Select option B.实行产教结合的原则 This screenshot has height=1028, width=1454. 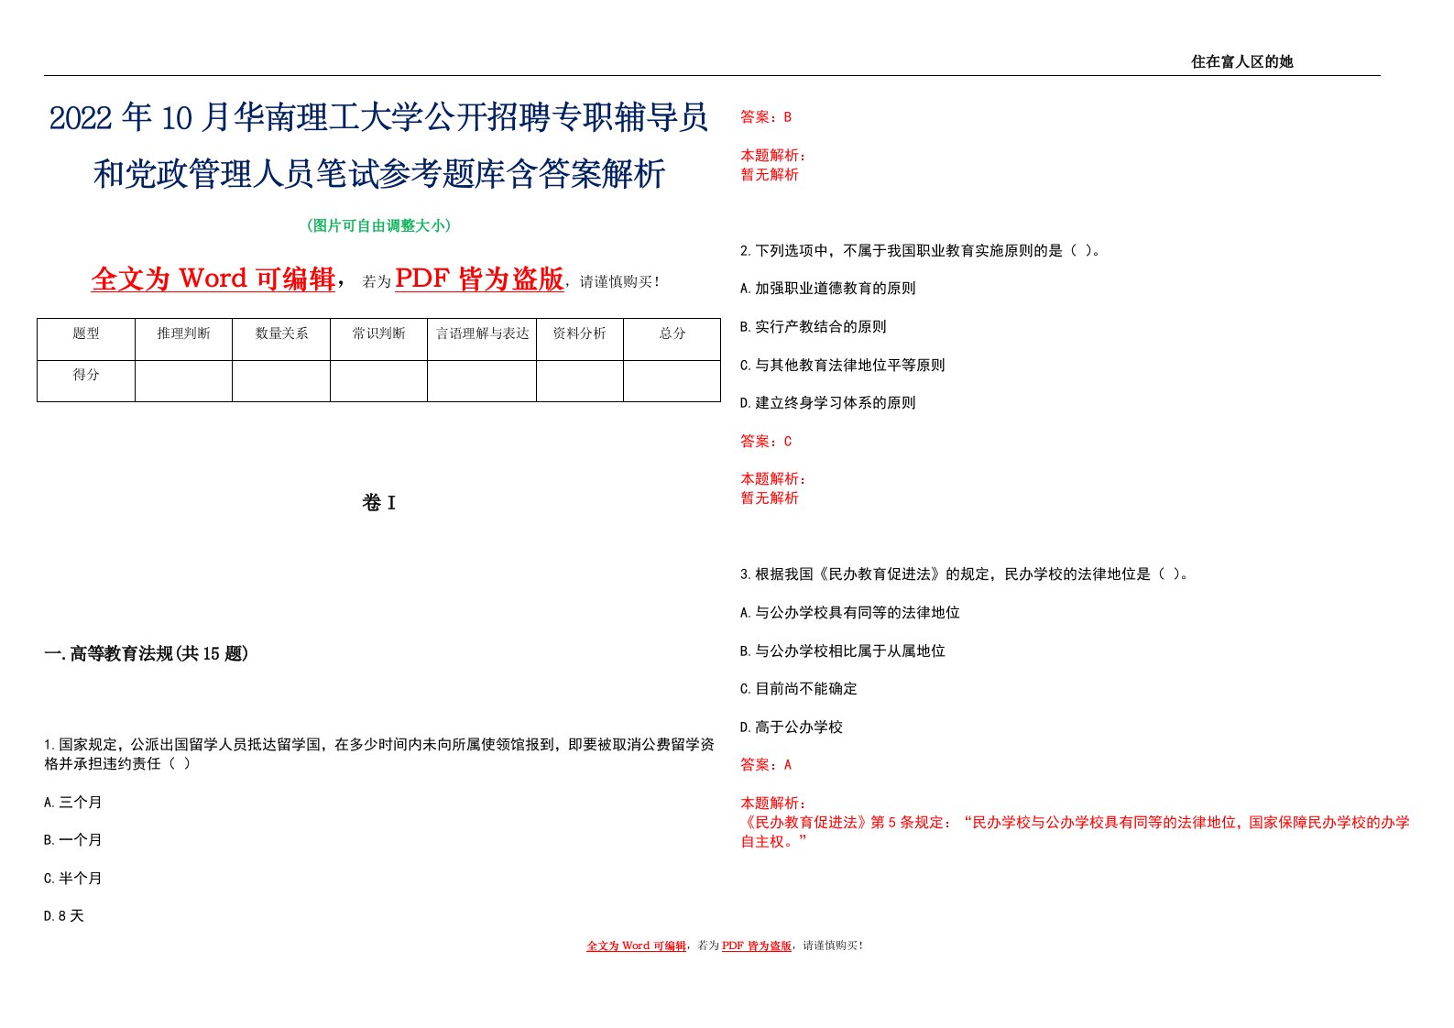pos(814,327)
